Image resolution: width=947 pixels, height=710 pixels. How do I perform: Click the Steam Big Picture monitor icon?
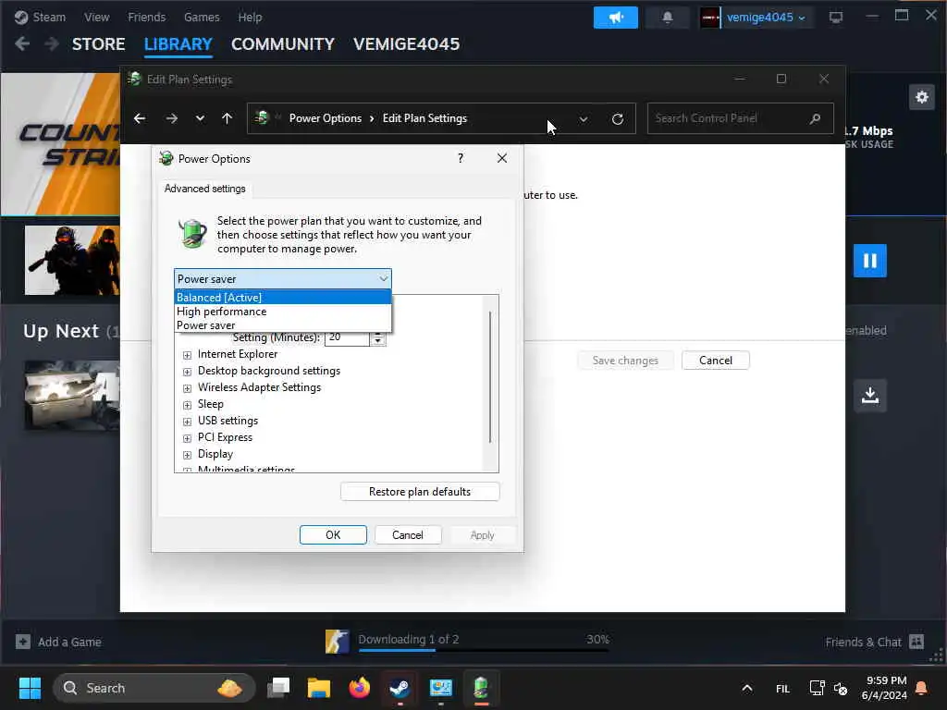point(836,18)
